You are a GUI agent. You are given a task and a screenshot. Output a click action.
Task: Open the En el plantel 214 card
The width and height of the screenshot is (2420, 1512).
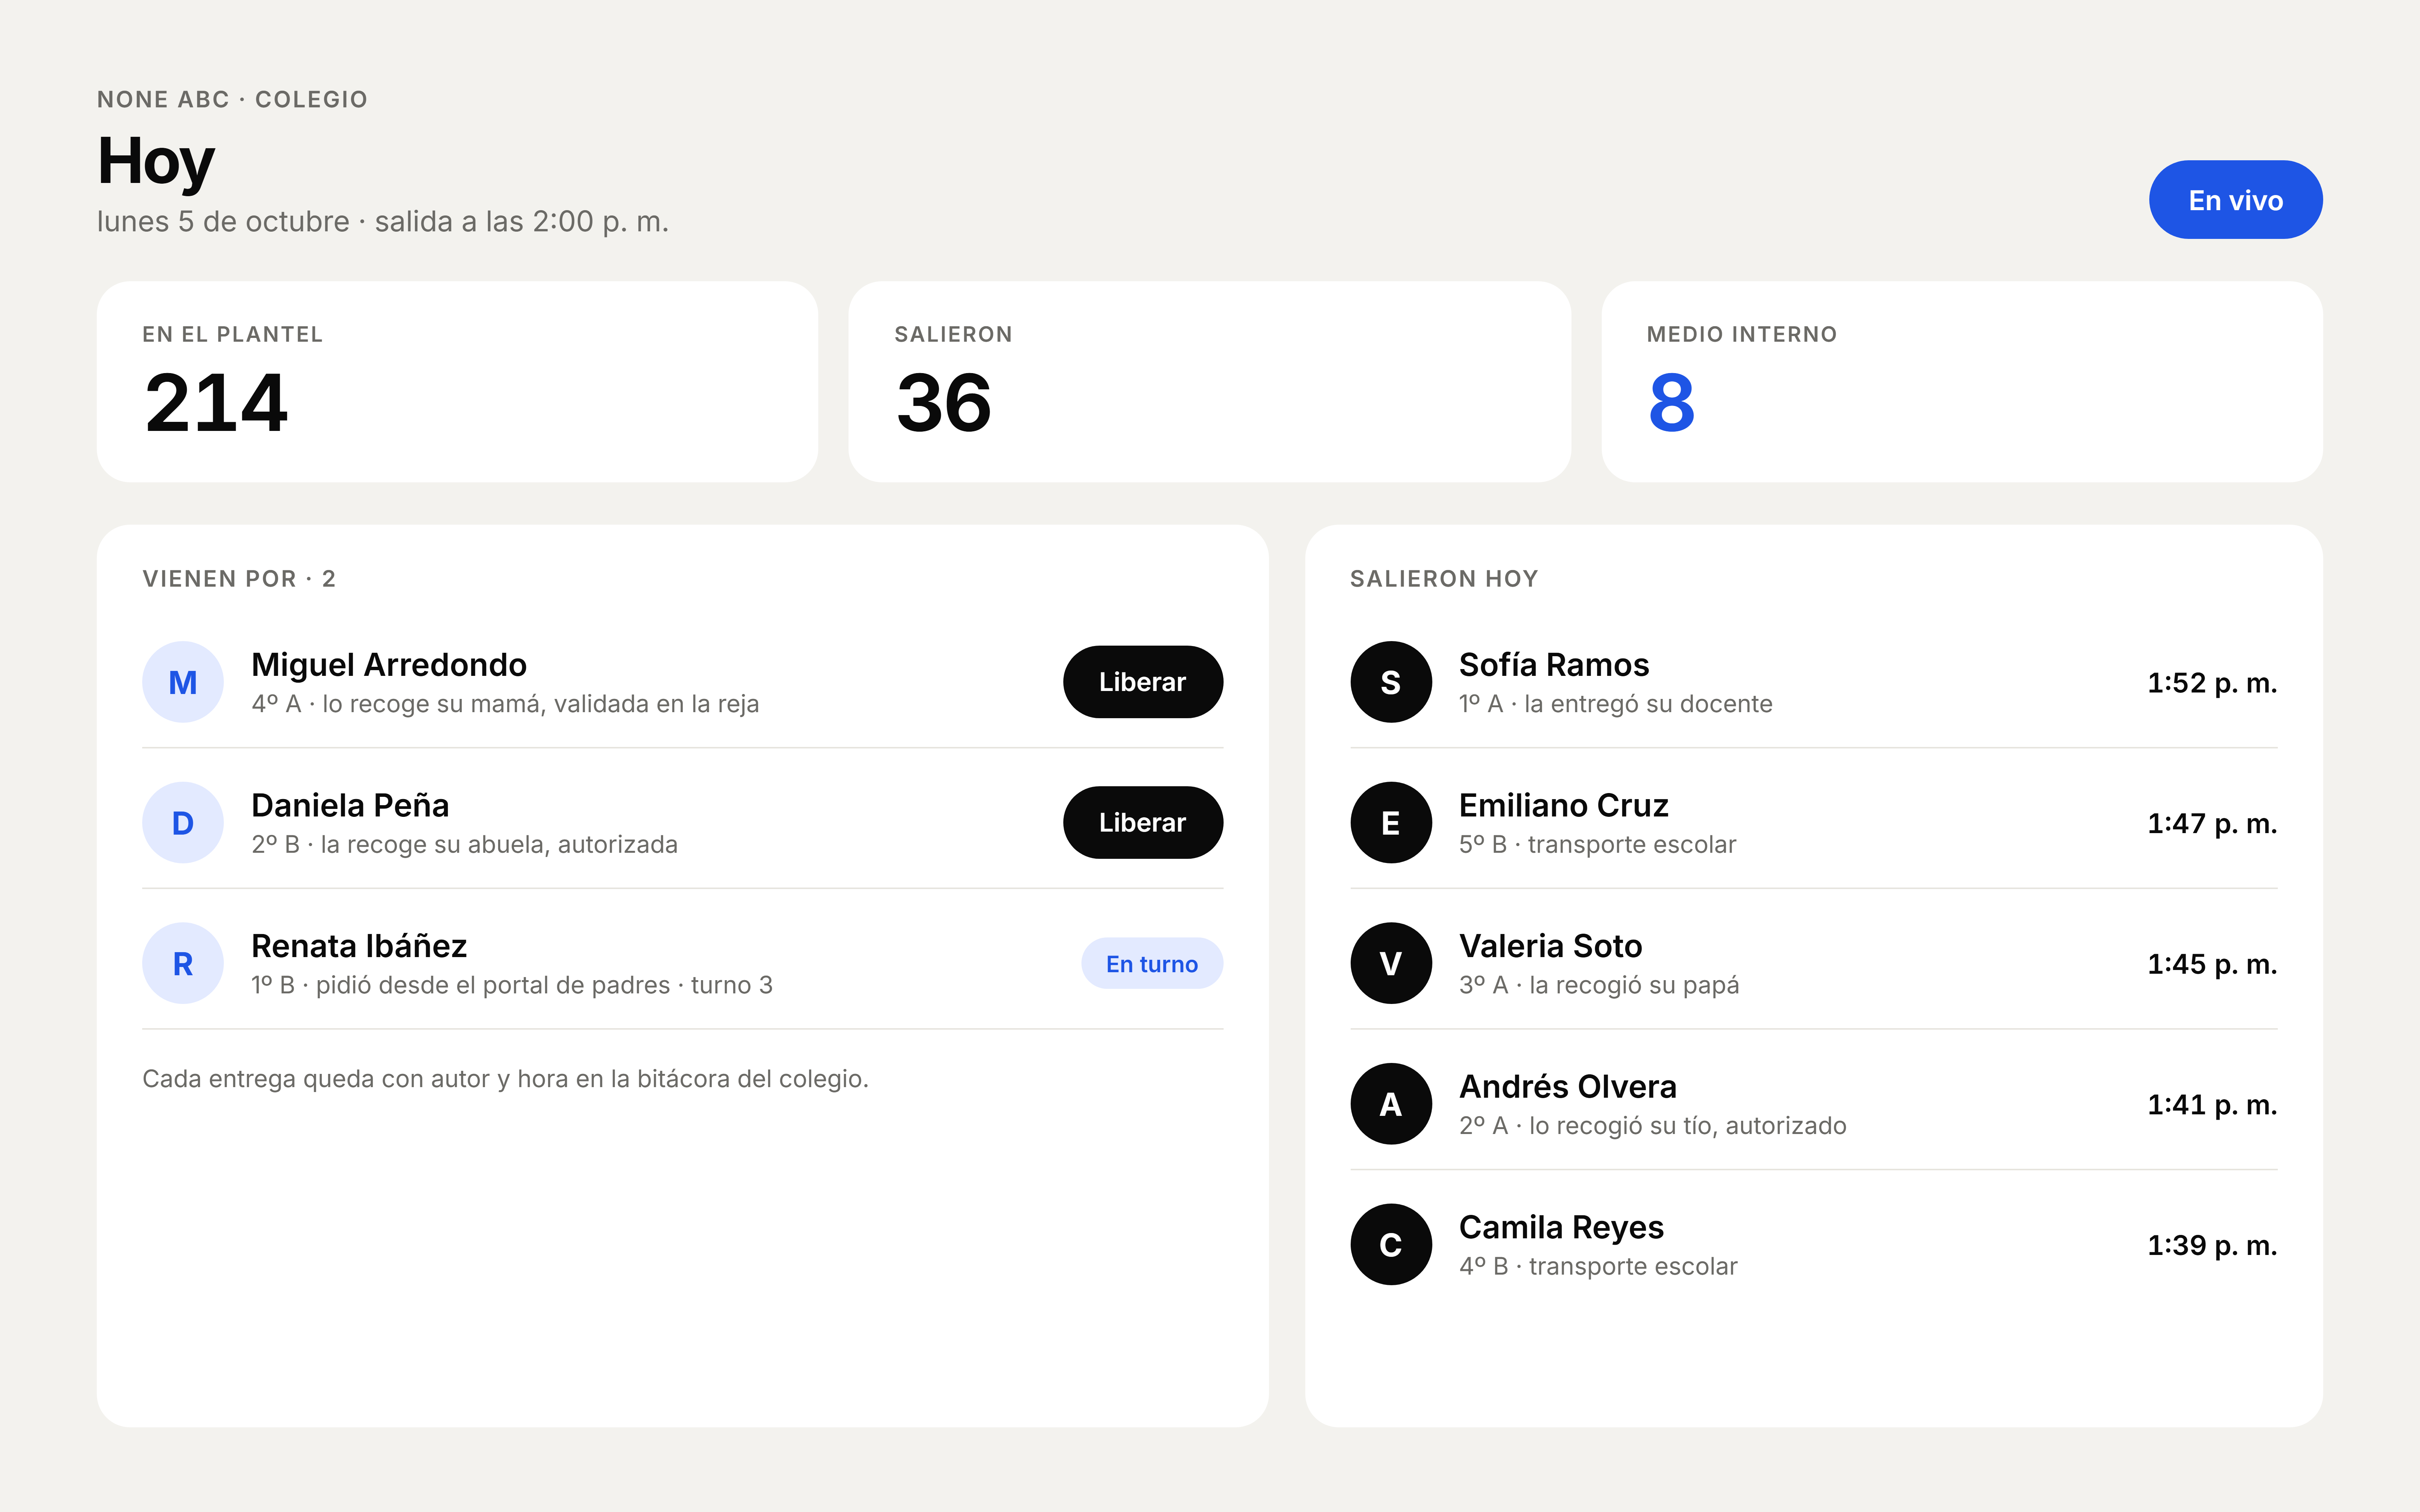click(457, 382)
